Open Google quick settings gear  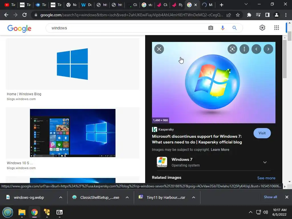point(262,28)
